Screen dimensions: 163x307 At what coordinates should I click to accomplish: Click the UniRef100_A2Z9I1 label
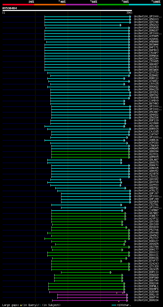click(x=146, y=154)
